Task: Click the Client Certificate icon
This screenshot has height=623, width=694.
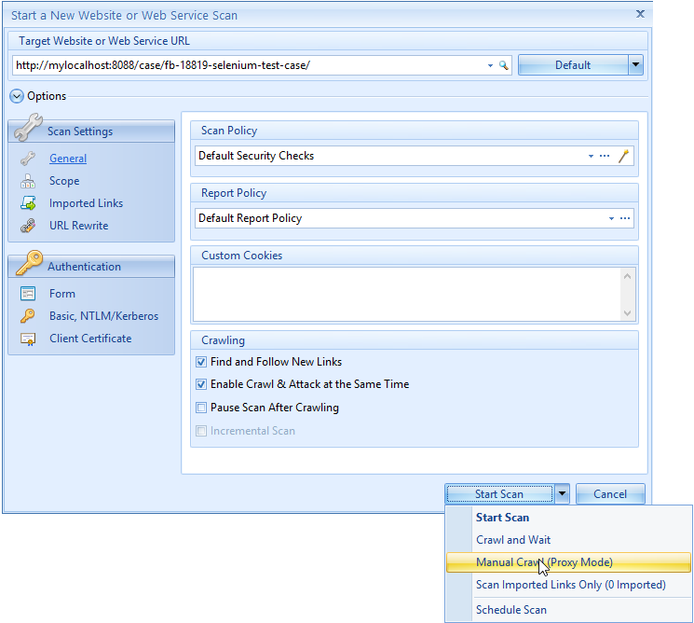Action: coord(28,339)
